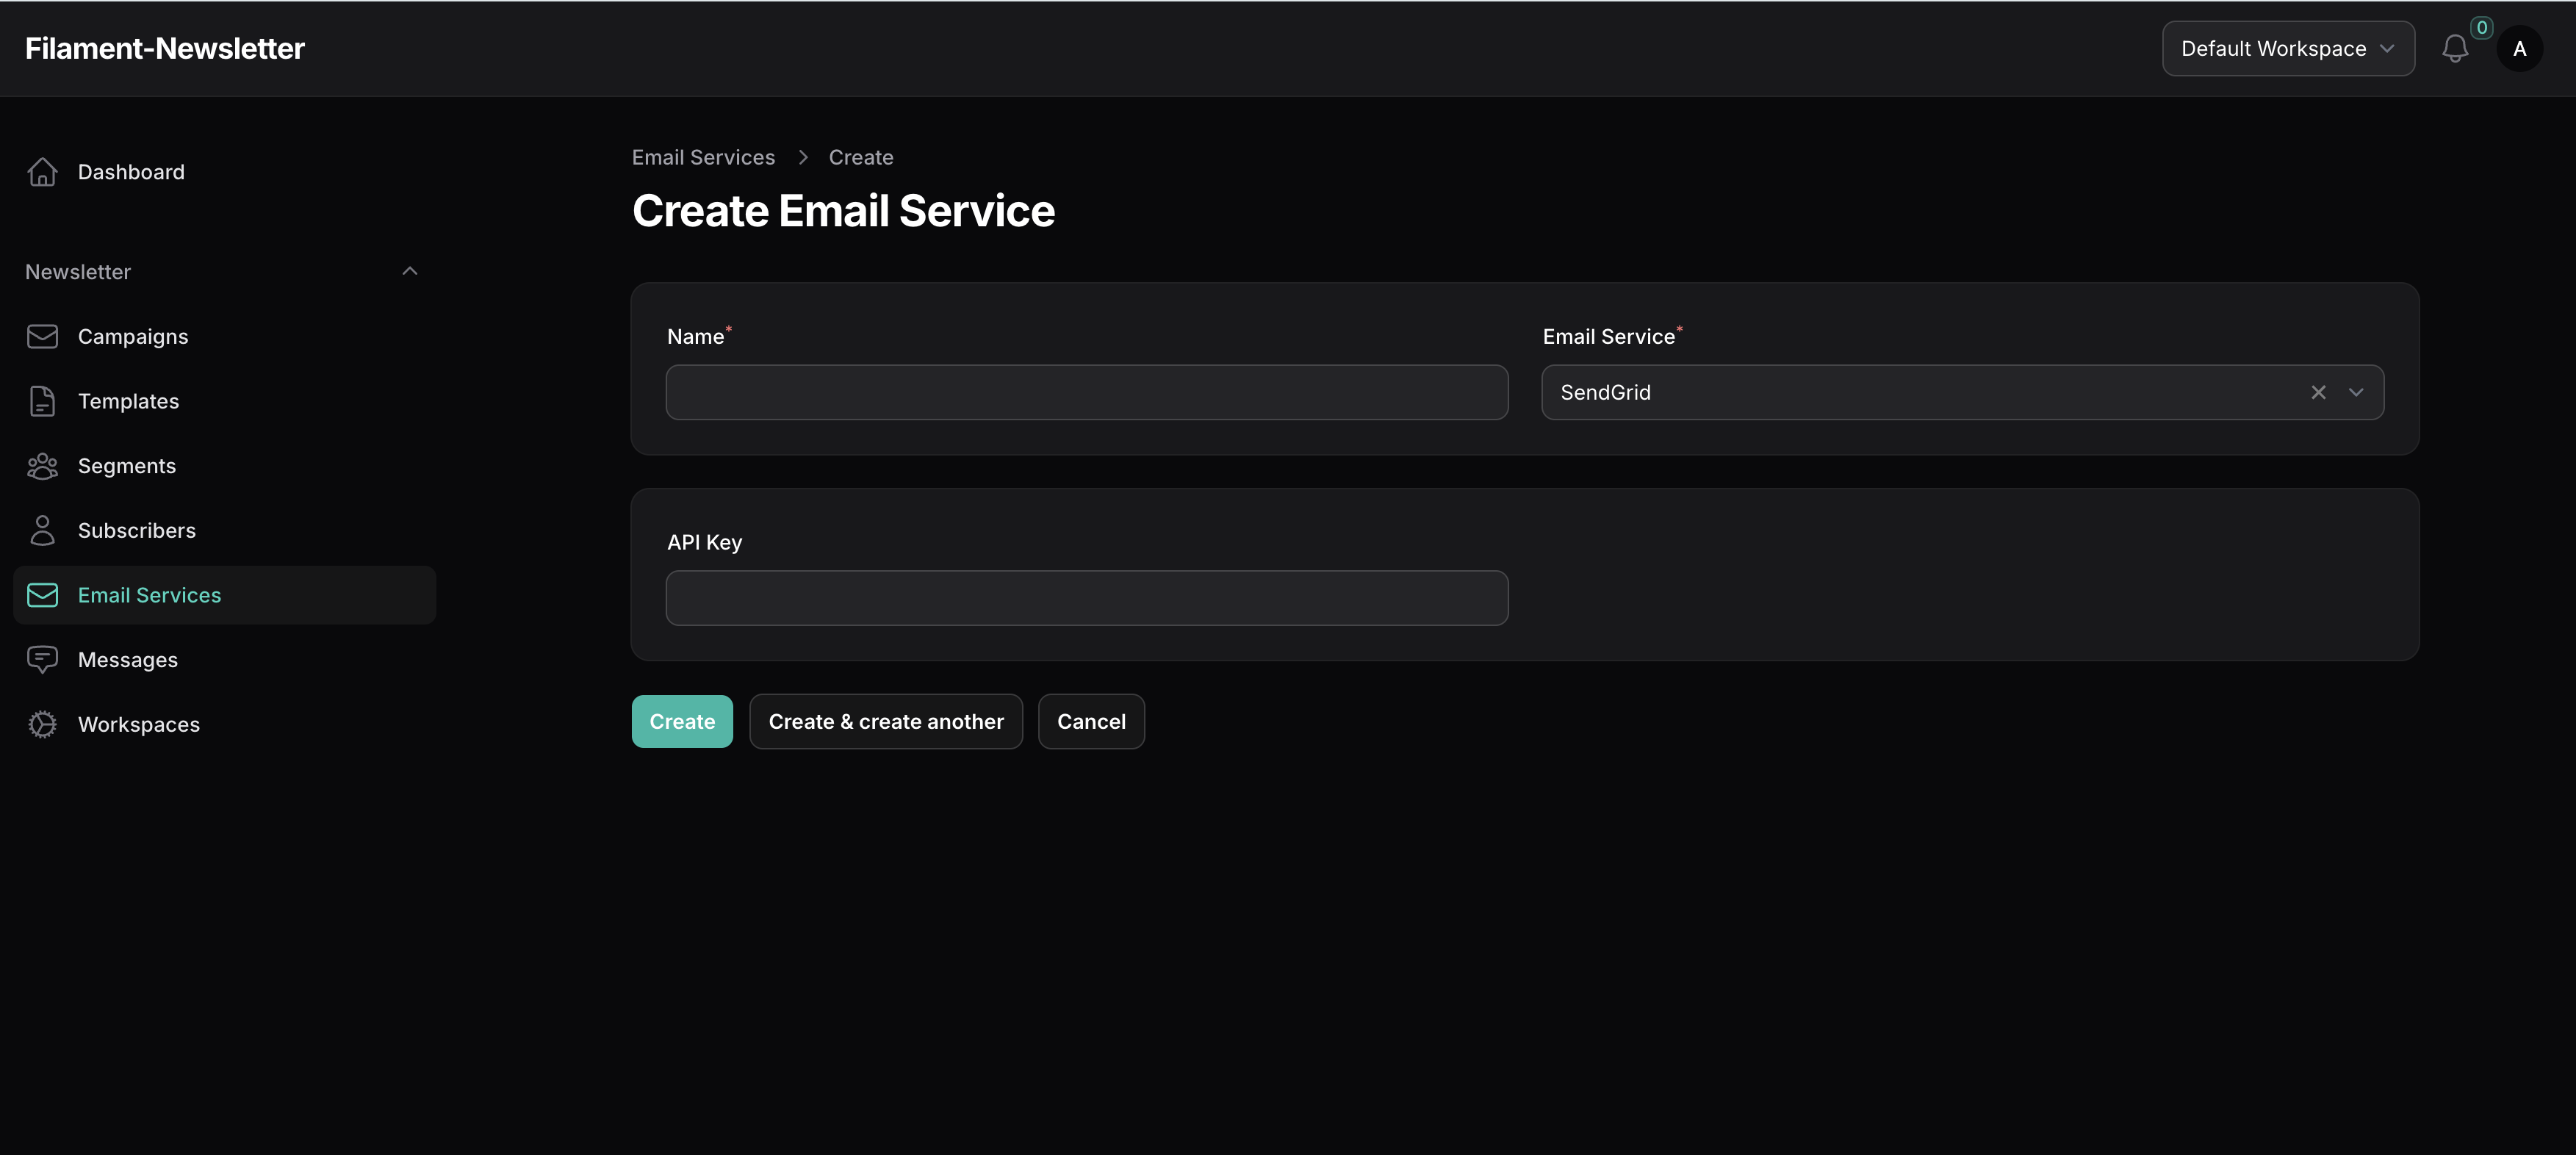Collapse the Newsletter sidebar group
The width and height of the screenshot is (2576, 1155).
410,271
